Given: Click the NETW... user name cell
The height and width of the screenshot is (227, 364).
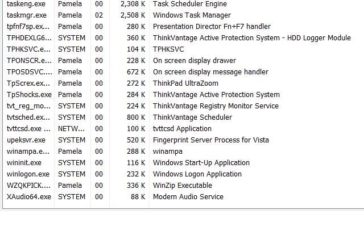Looking at the screenshot, I should point(71,129).
